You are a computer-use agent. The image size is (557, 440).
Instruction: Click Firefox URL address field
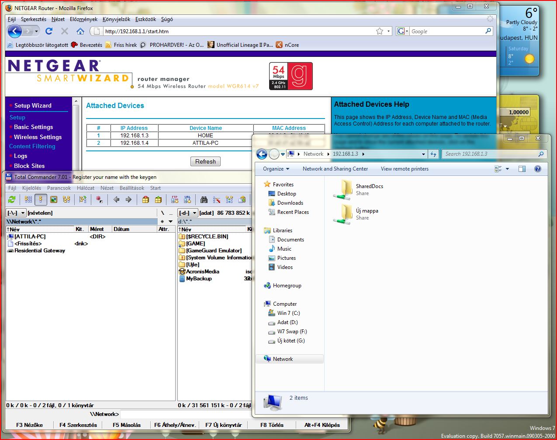[x=238, y=31]
